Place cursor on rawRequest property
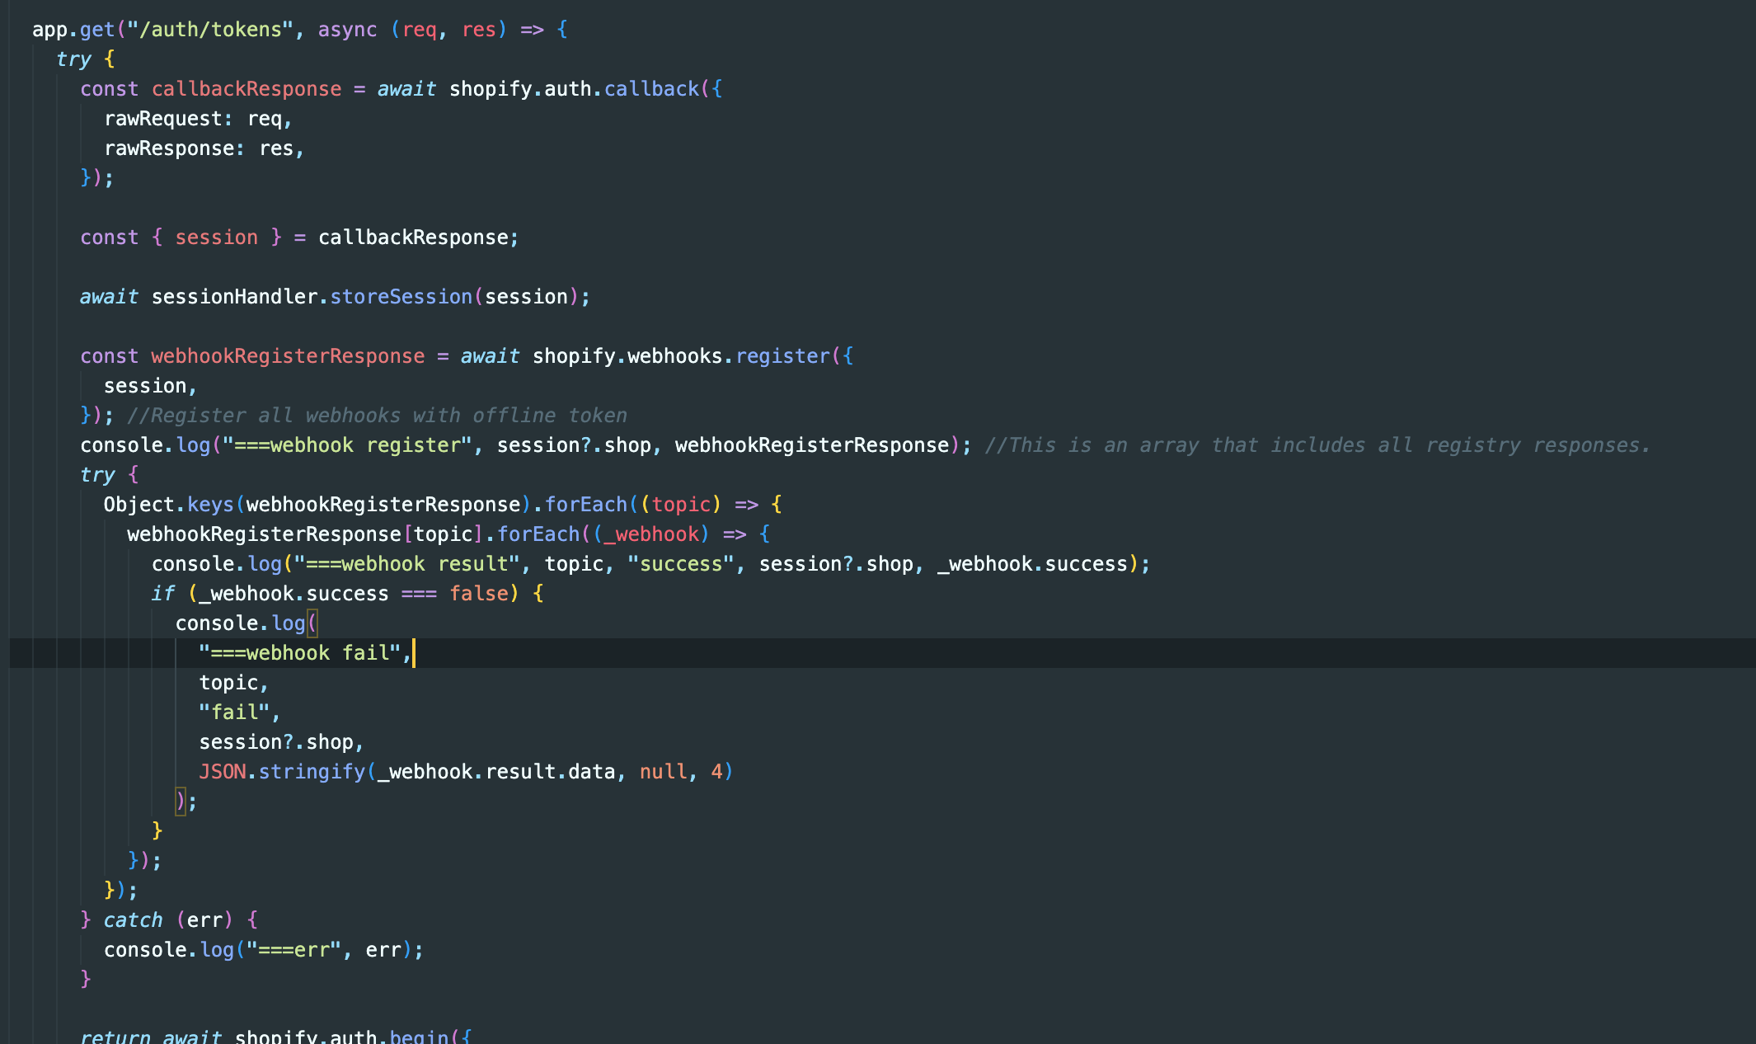The image size is (1756, 1044). [x=163, y=119]
